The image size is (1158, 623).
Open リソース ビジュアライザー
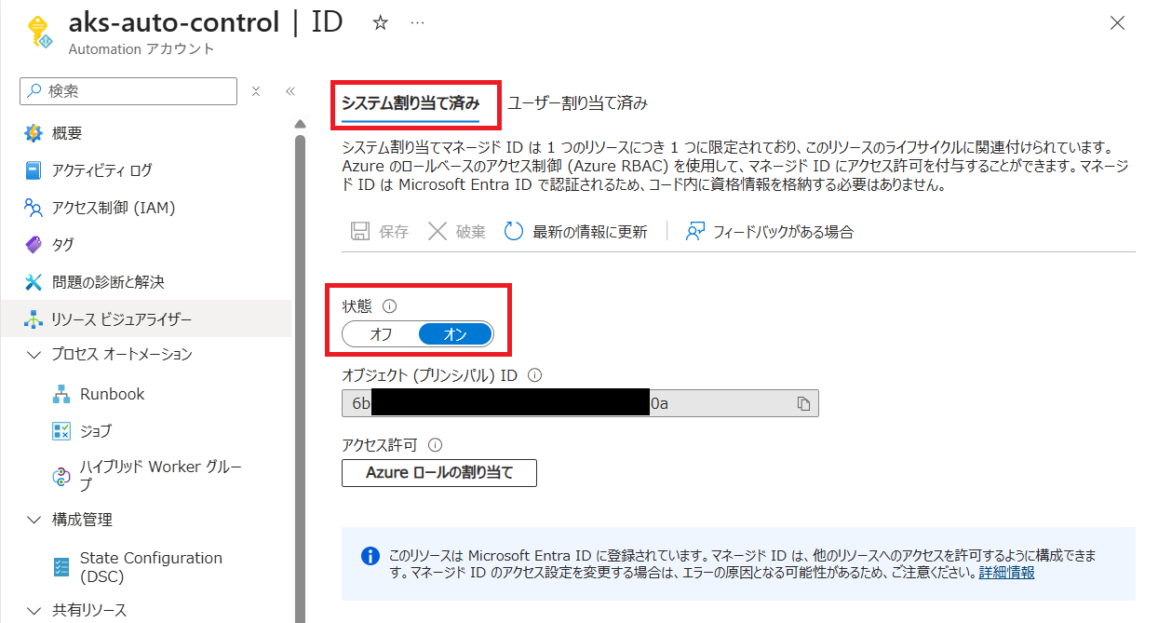coord(122,319)
